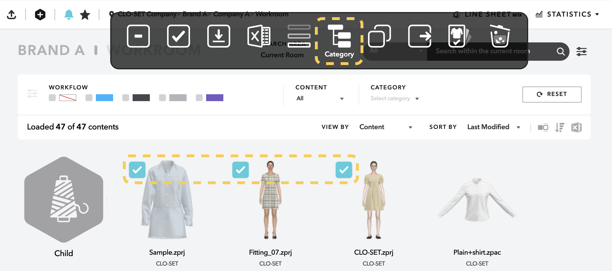Select the red-slash no workflow swatch
The height and width of the screenshot is (271, 612).
[68, 98]
